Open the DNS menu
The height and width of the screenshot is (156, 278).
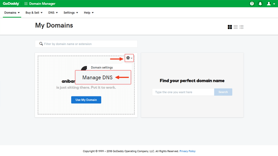click(x=53, y=13)
